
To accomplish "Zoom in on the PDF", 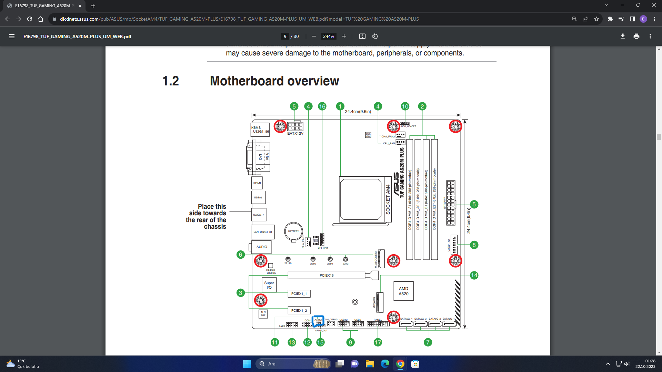I will pos(344,36).
